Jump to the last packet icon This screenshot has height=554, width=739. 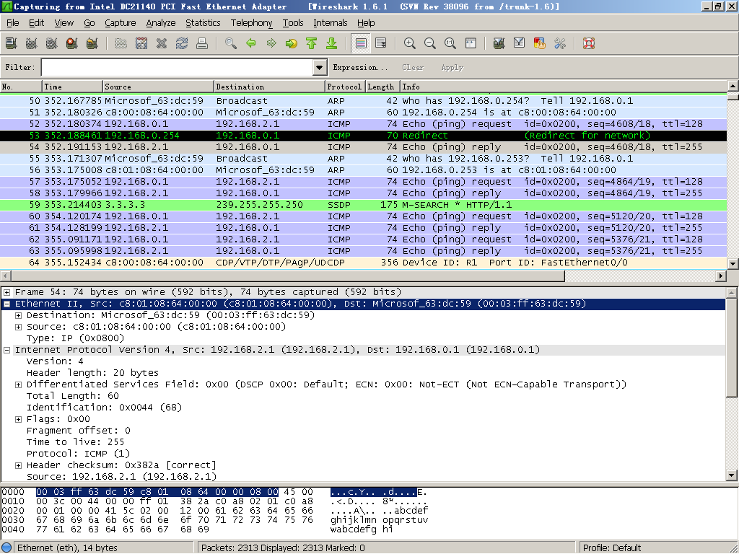pyautogui.click(x=332, y=43)
